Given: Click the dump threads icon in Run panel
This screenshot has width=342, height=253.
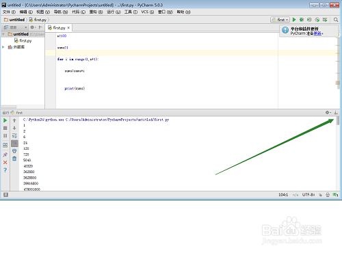Looking at the screenshot, I should click(x=5, y=145).
